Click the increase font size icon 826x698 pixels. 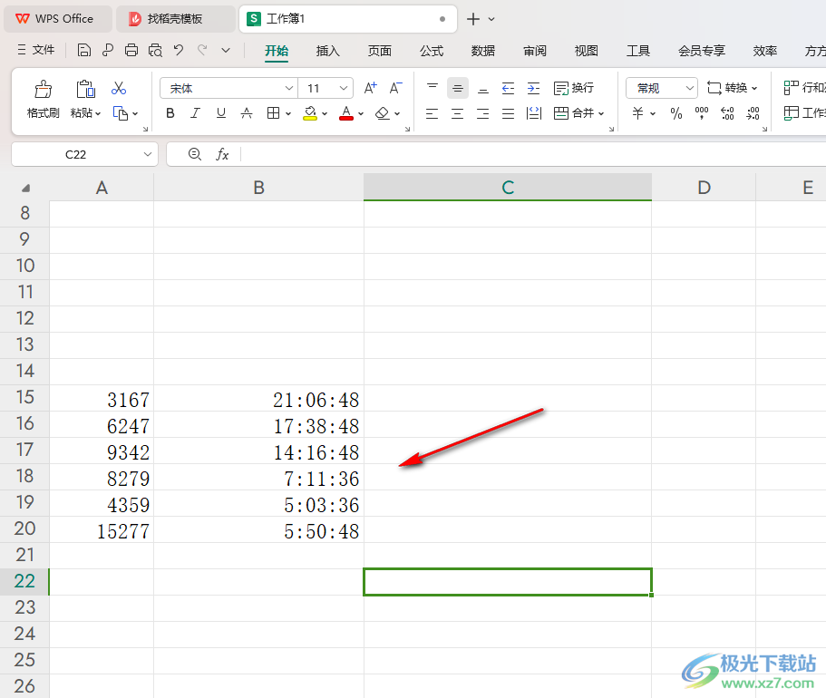click(x=370, y=88)
